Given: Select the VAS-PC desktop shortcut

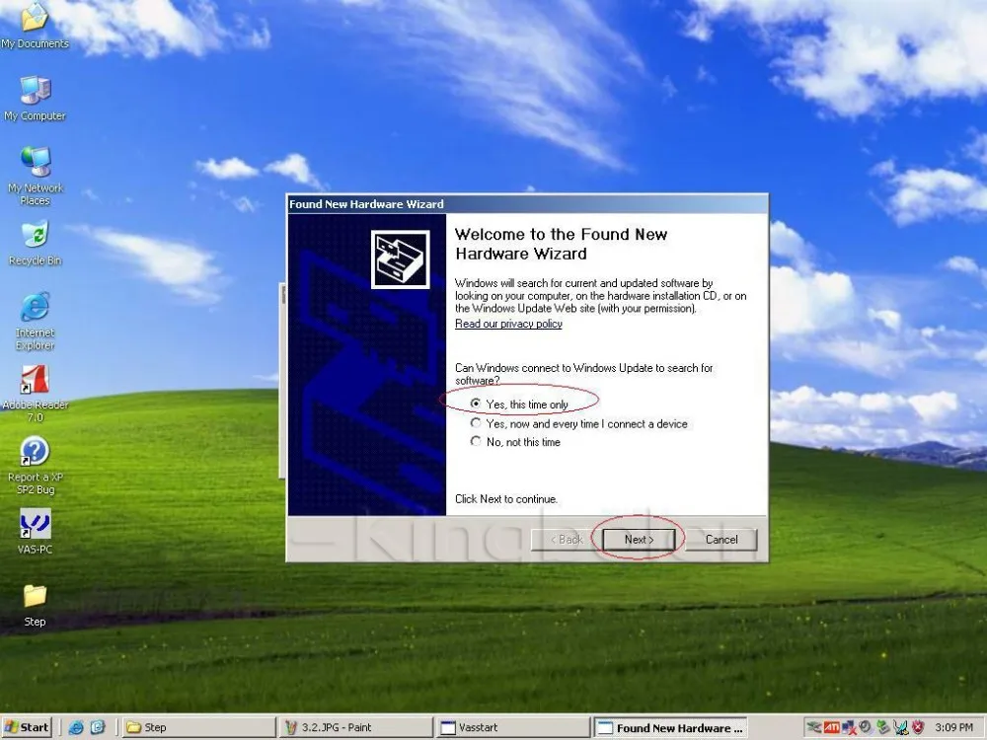Looking at the screenshot, I should (35, 532).
